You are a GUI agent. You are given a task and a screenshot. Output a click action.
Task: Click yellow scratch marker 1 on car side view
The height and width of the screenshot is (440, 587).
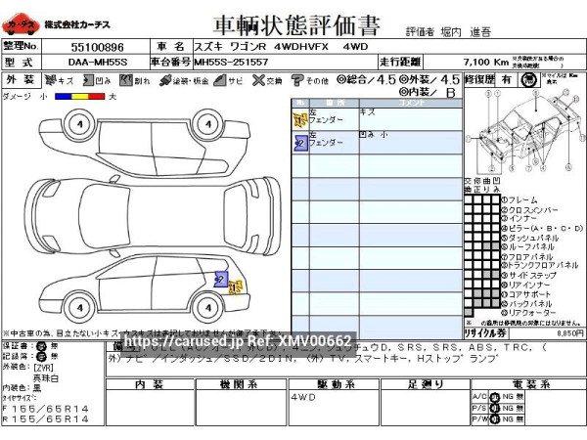pyautogui.click(x=236, y=286)
